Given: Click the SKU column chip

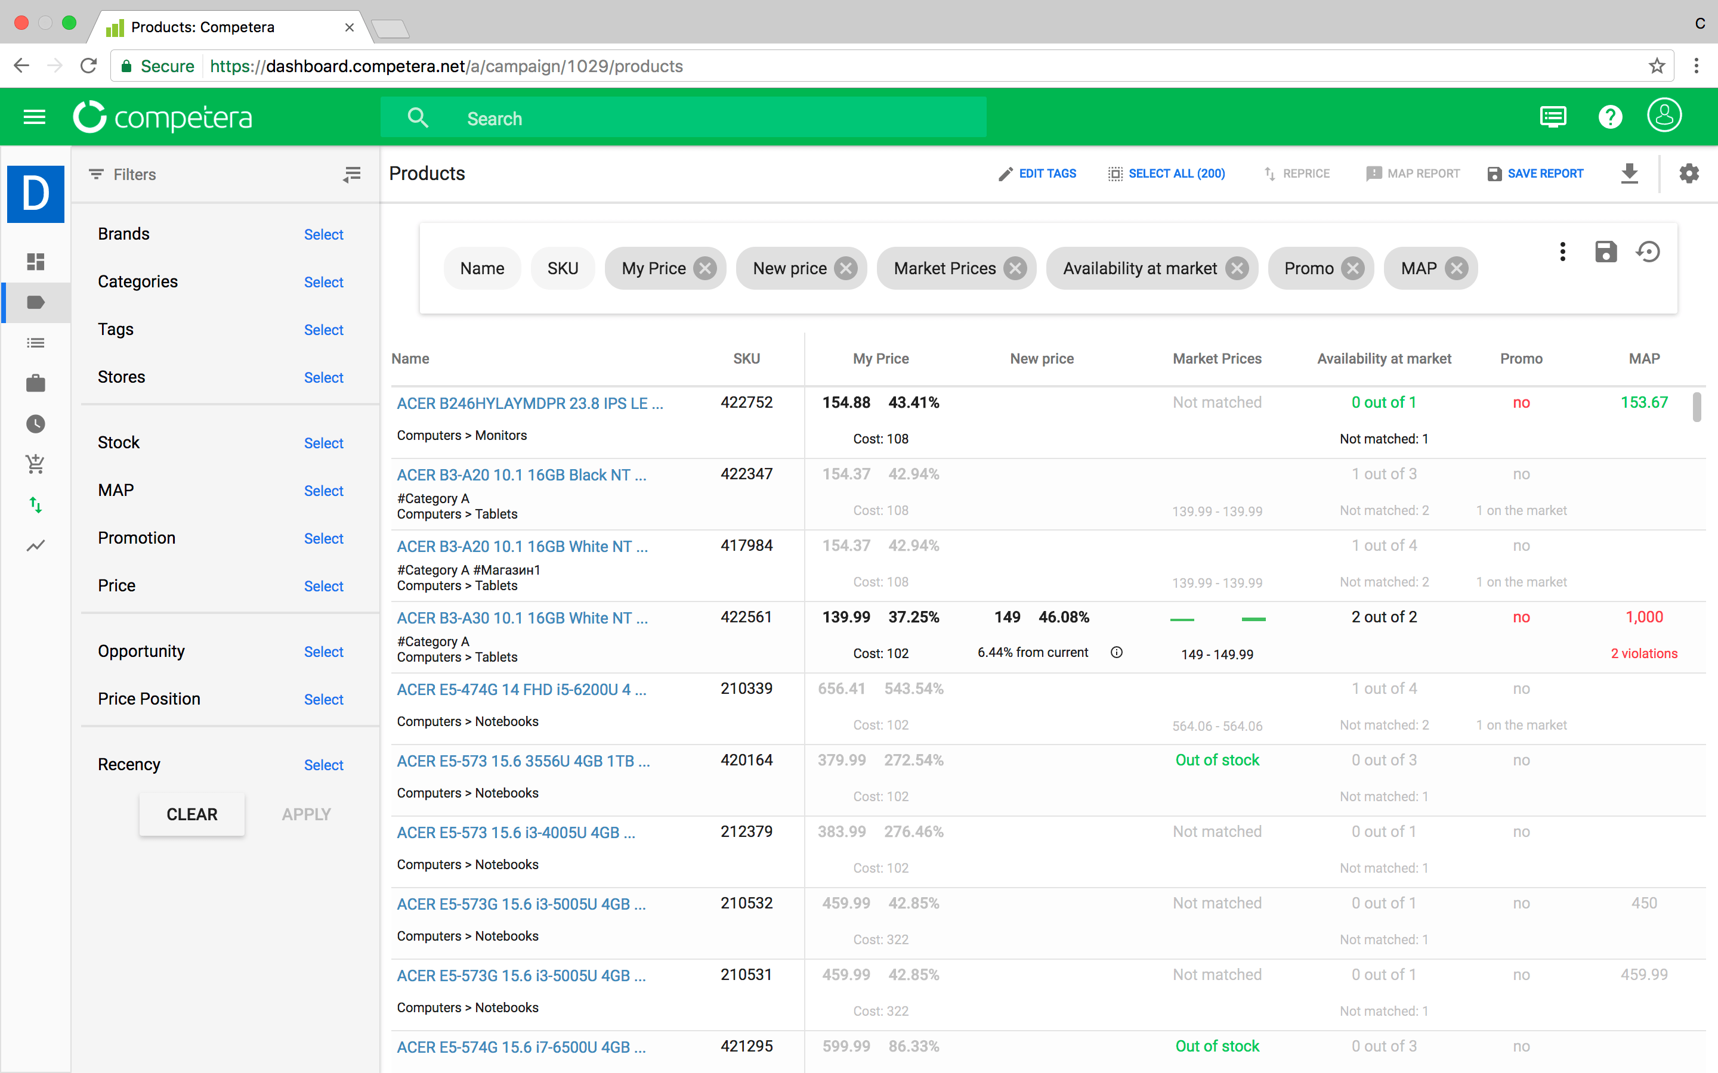Looking at the screenshot, I should point(563,268).
